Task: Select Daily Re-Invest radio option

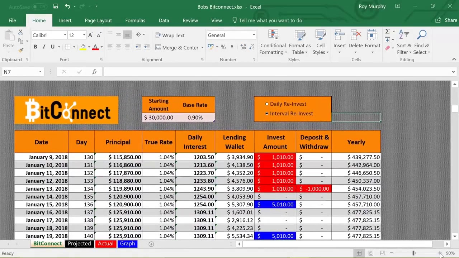Action: tap(267, 104)
